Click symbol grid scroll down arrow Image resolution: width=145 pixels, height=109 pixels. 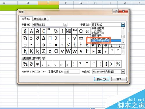[x=123, y=53]
